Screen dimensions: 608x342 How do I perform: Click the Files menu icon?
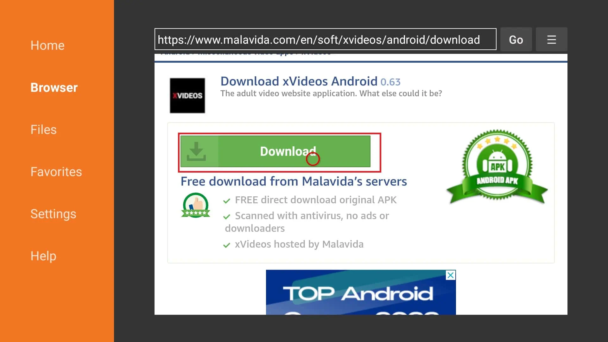[43, 130]
